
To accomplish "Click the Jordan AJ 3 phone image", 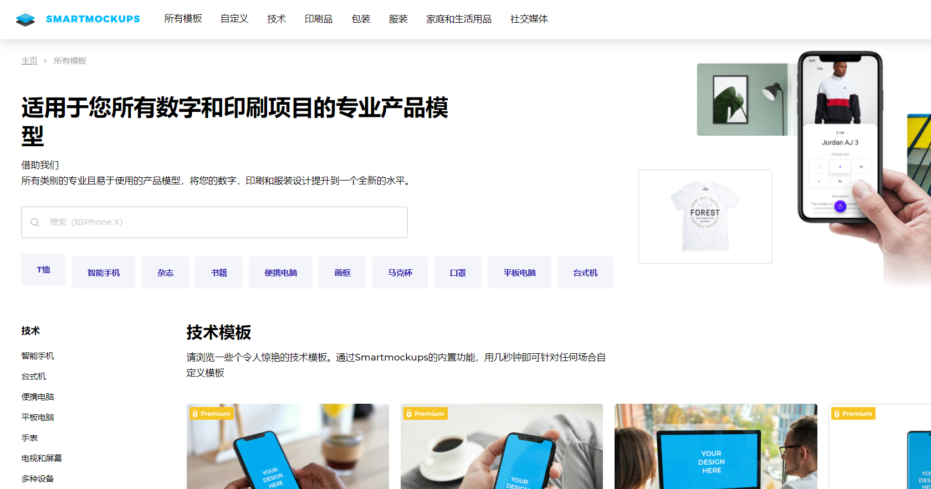I will pos(840,137).
